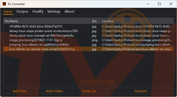Maximize the XL Converter window
This screenshot has height=97, width=177.
tap(159, 4)
